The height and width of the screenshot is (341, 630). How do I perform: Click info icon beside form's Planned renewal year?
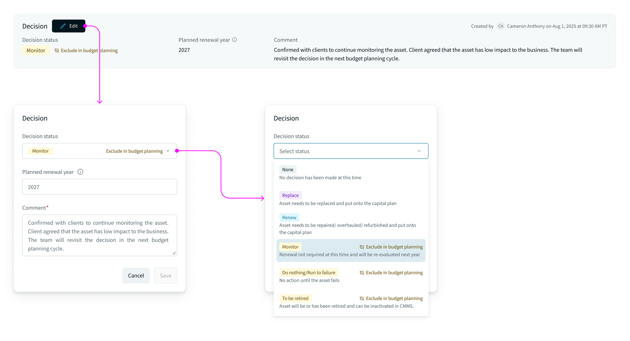pos(80,172)
